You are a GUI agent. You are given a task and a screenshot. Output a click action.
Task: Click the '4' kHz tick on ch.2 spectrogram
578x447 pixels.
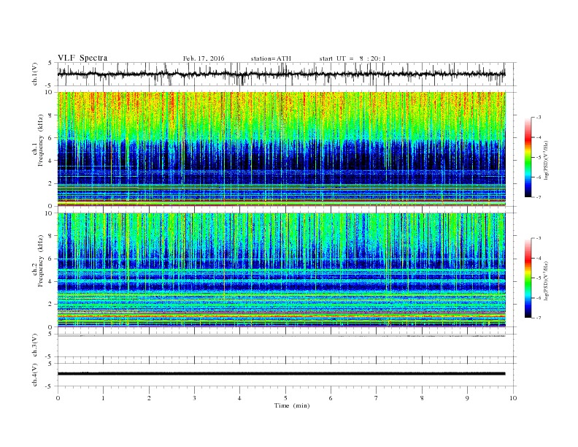(51, 281)
